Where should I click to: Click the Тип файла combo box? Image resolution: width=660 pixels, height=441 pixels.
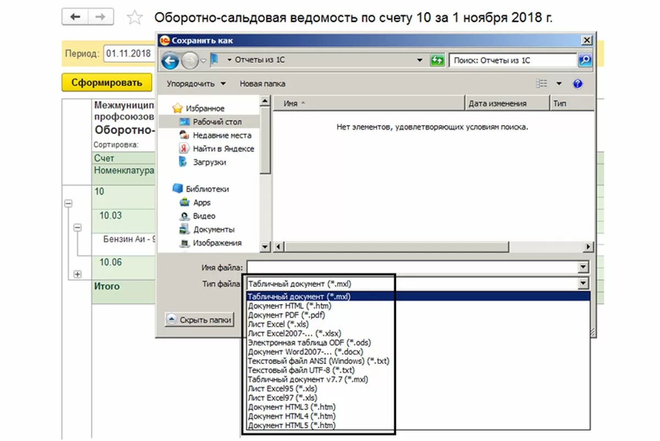pos(417,284)
